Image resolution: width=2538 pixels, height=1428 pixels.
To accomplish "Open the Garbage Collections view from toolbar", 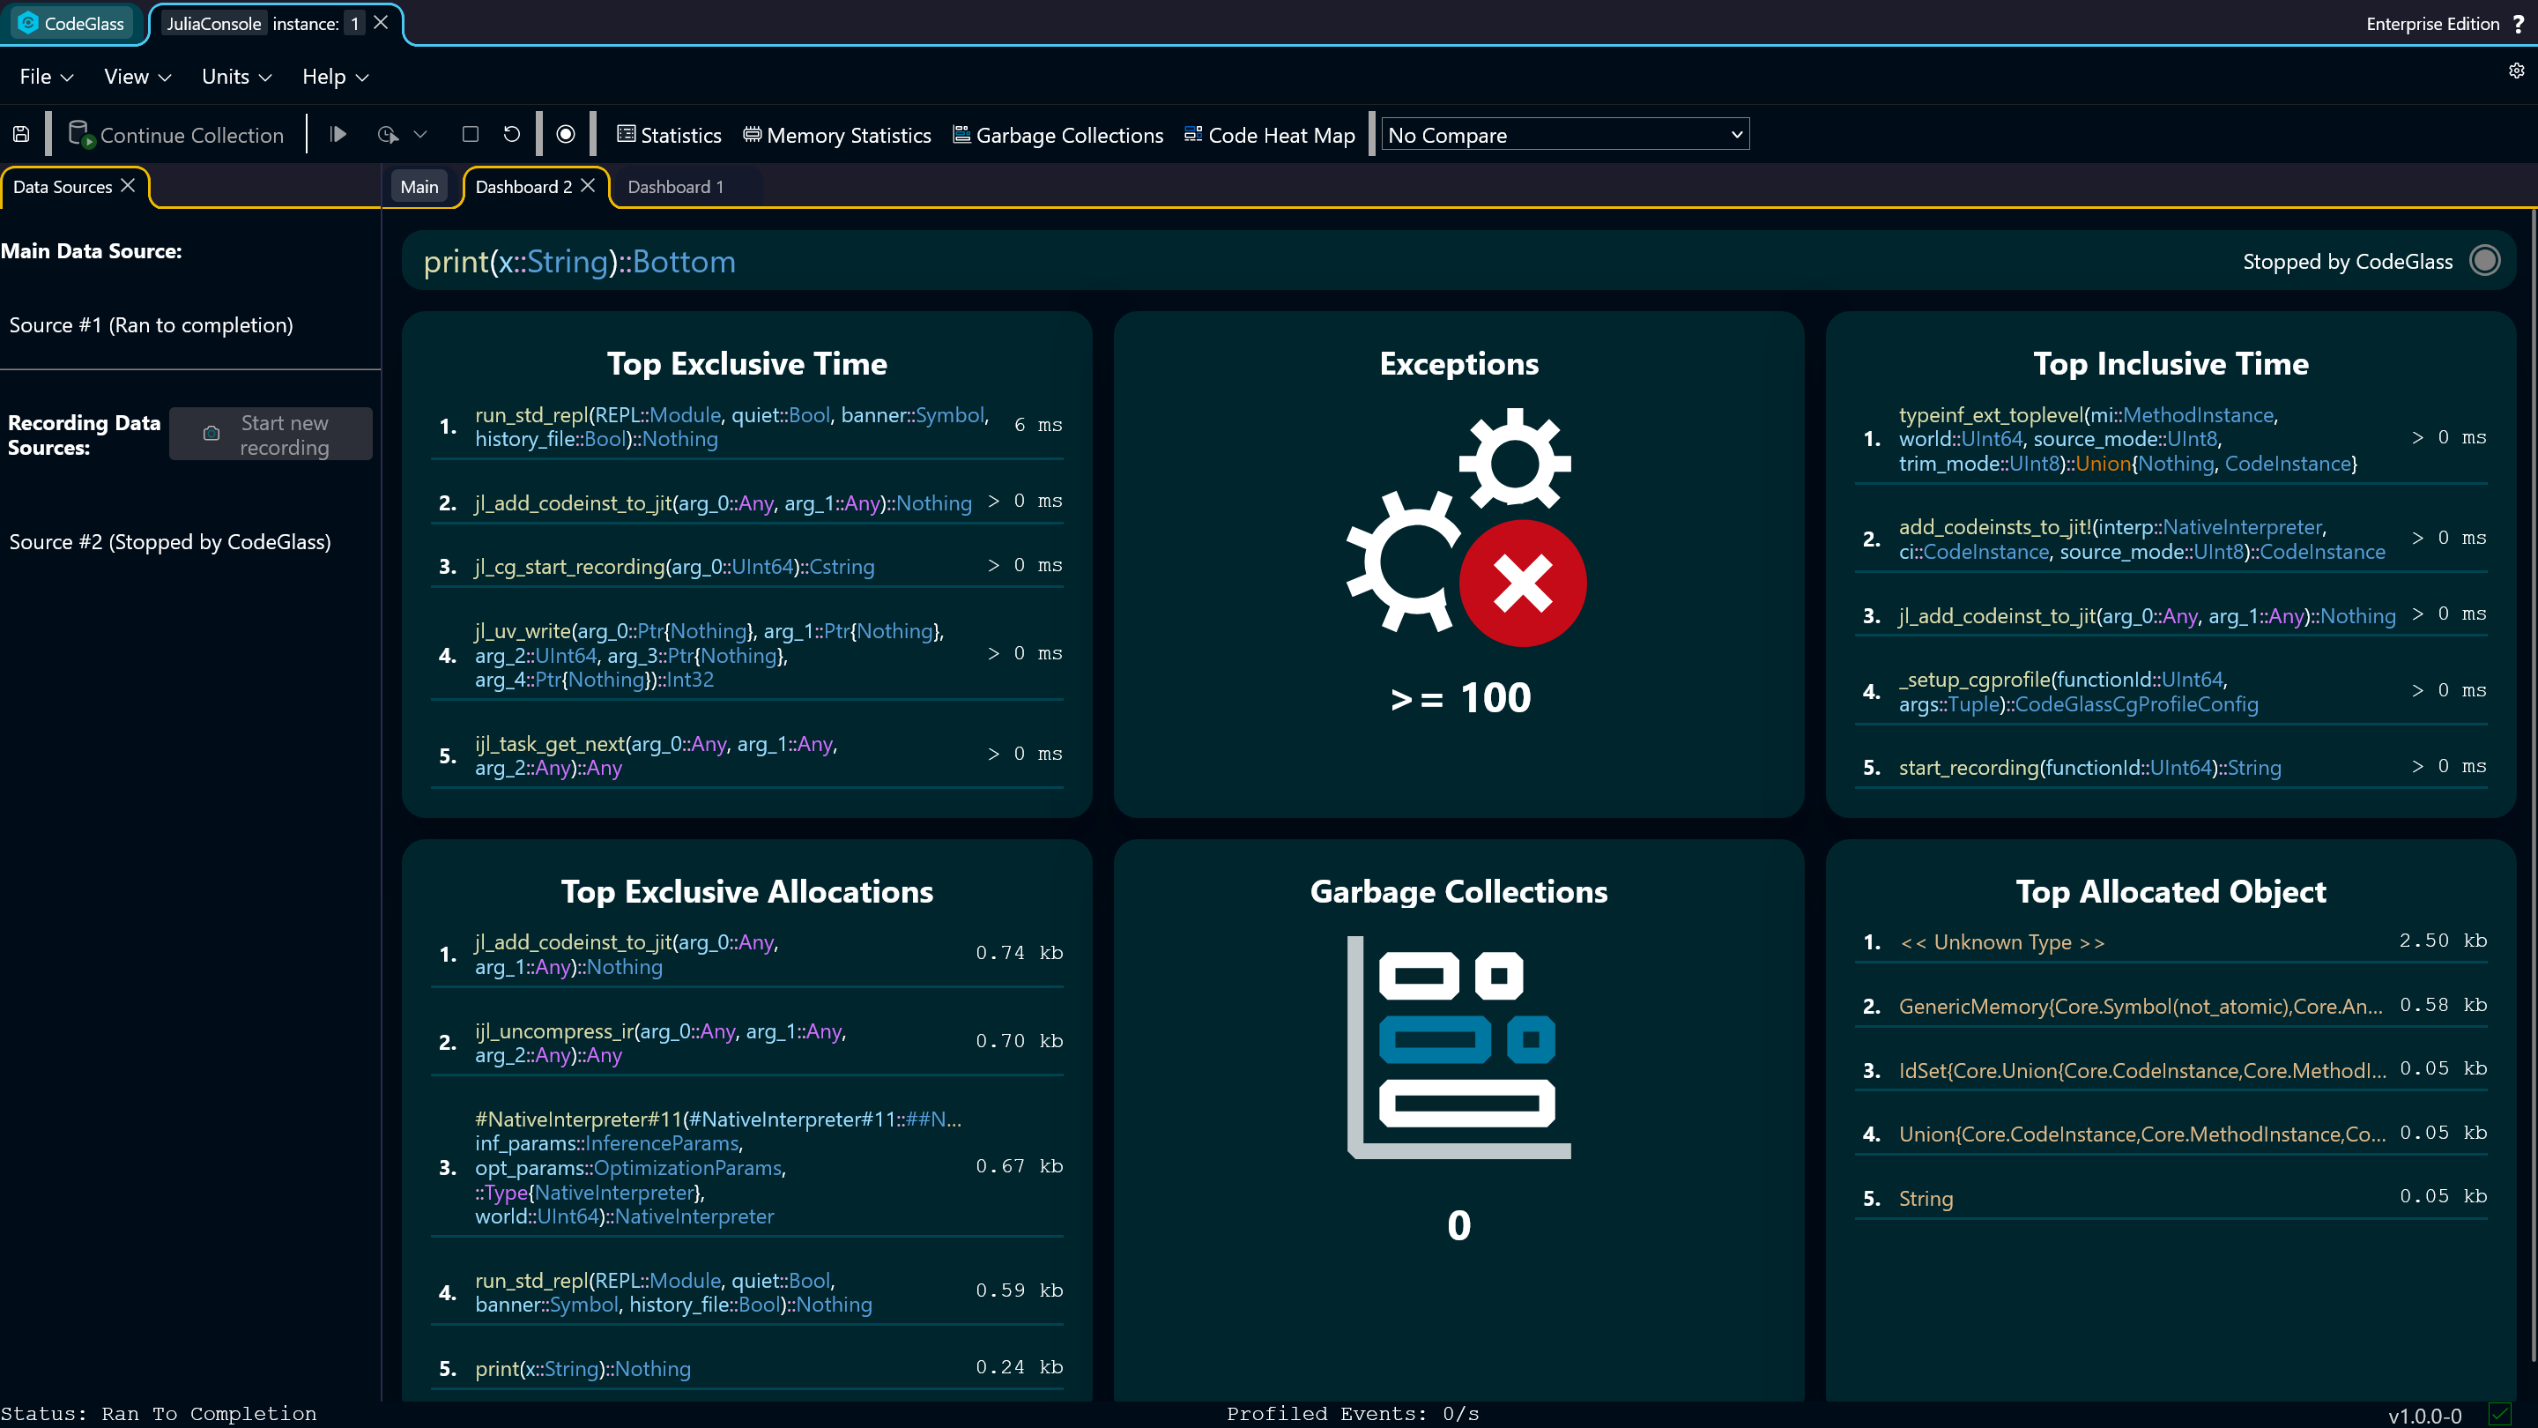I will [x=1058, y=135].
